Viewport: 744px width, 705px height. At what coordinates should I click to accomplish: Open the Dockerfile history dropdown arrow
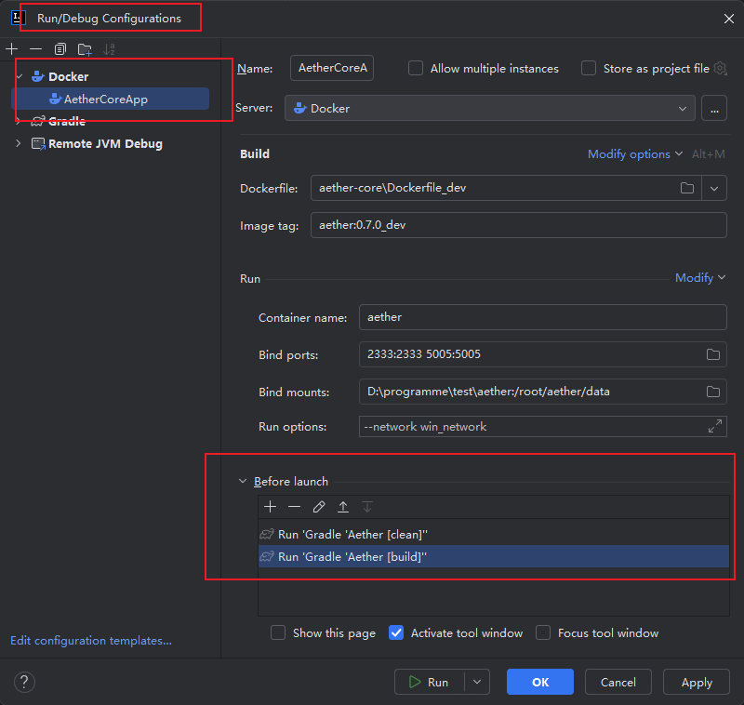tap(714, 188)
